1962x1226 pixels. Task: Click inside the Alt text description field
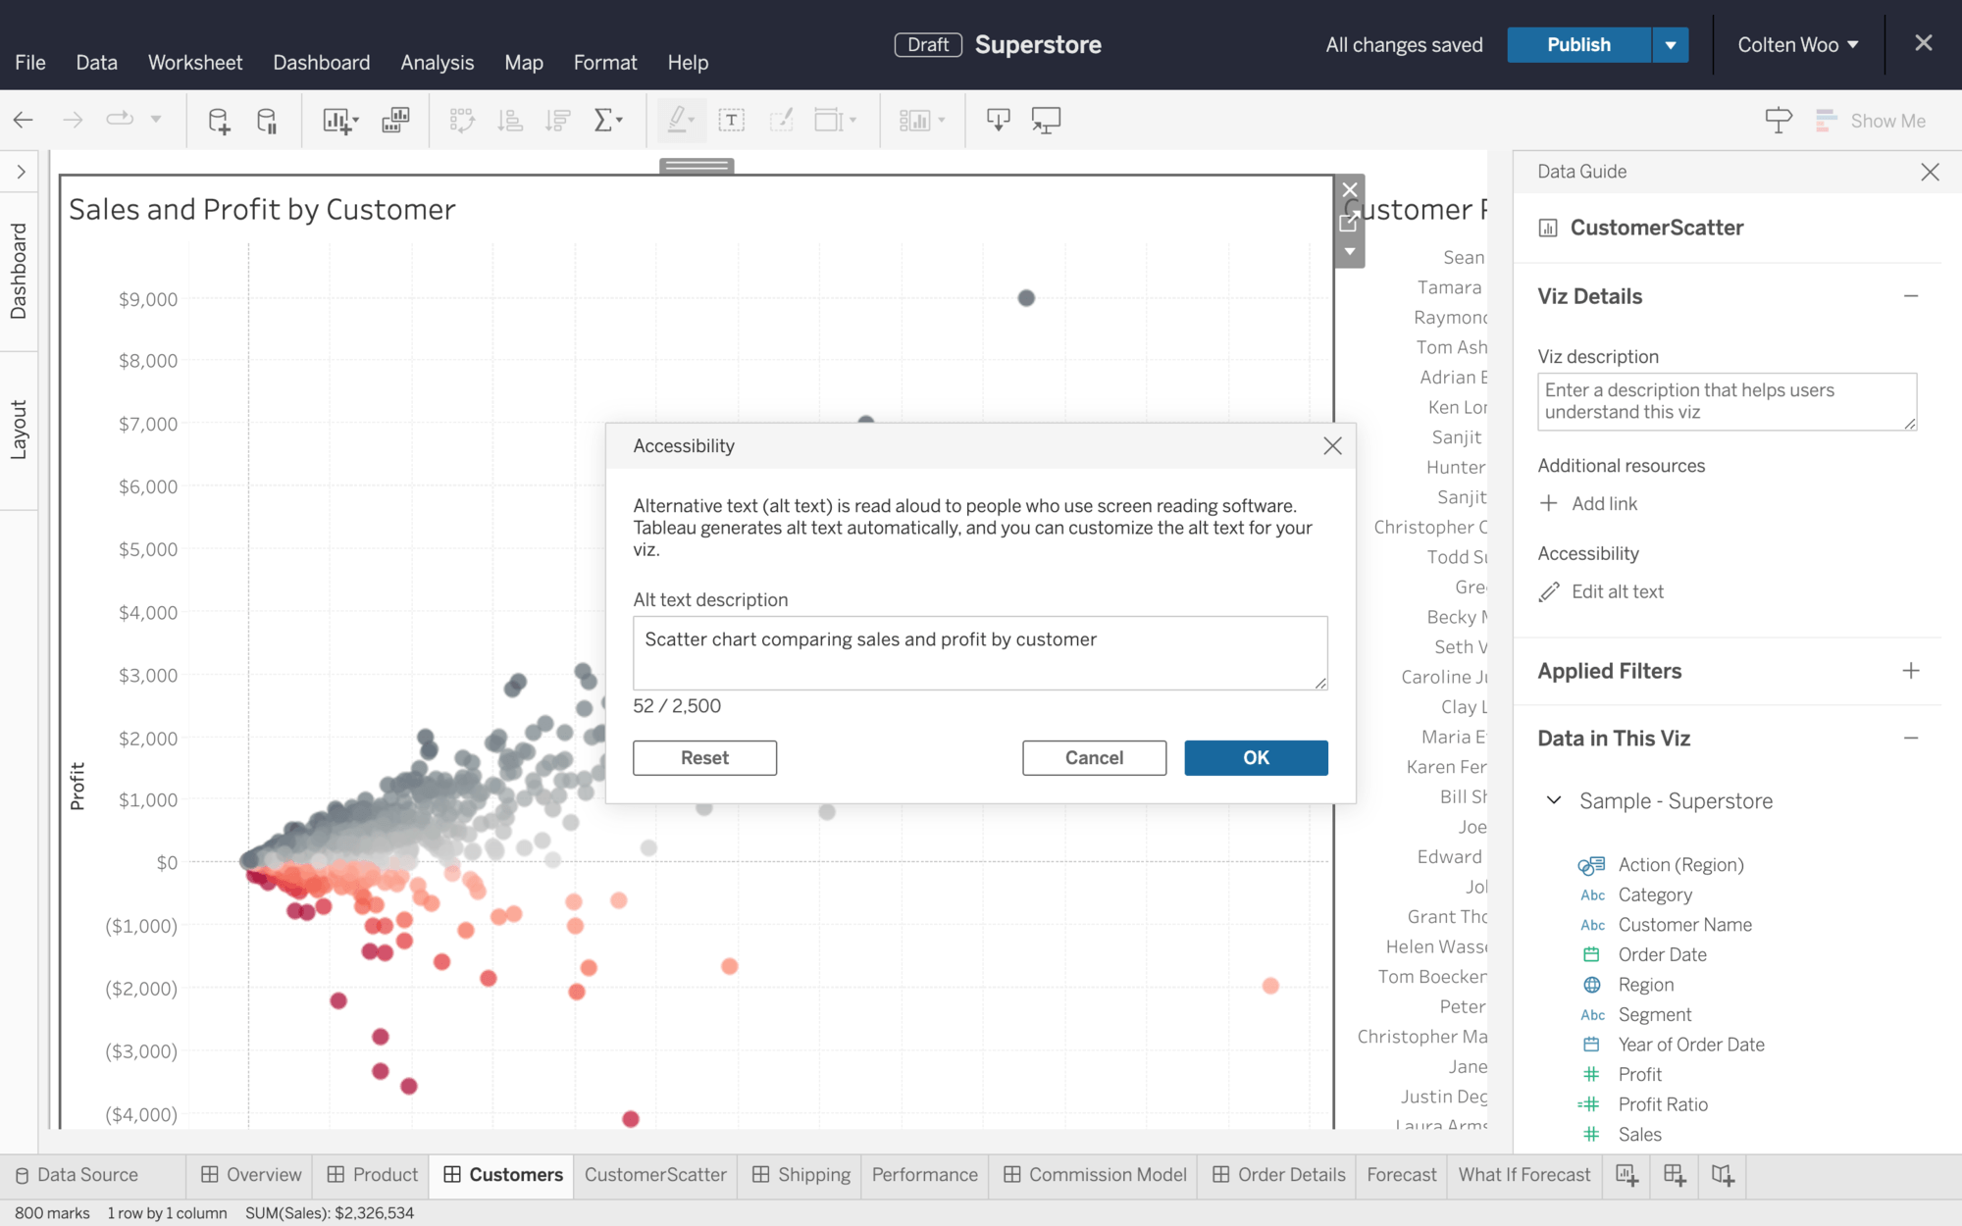click(979, 652)
